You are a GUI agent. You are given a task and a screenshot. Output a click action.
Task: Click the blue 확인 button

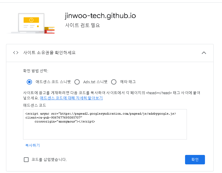pyautogui.click(x=195, y=160)
